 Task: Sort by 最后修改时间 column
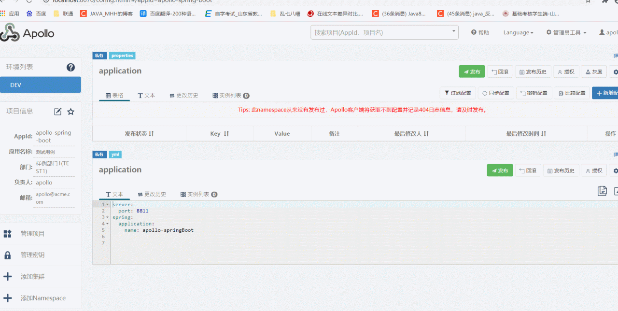[526, 134]
